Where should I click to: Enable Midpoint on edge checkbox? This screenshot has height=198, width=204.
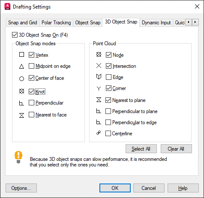tap(31, 66)
